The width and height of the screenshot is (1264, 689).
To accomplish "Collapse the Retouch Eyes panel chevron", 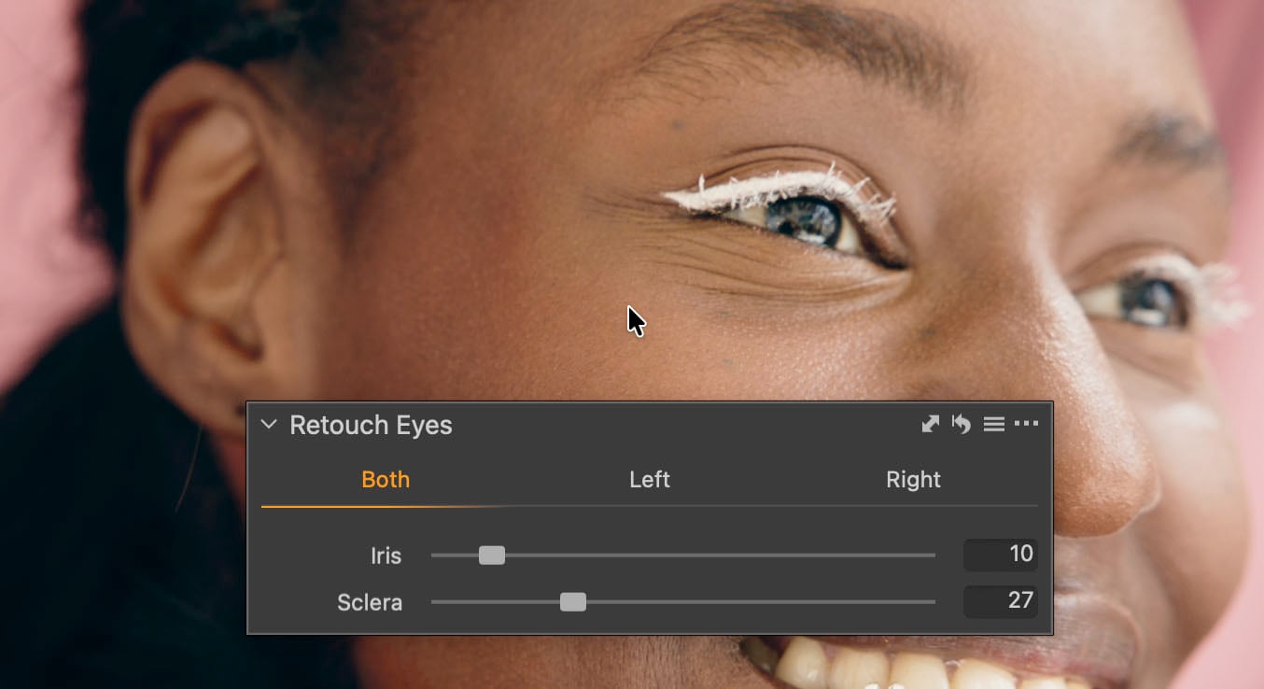I will tap(269, 425).
